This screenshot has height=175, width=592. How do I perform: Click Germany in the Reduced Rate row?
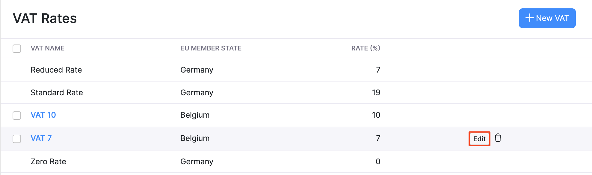coord(197,70)
